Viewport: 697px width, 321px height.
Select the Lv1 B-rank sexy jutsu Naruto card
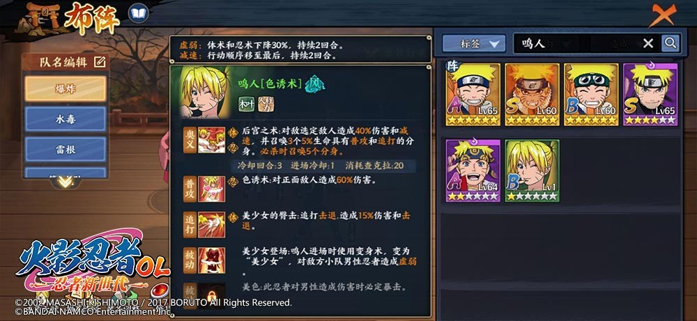[x=532, y=171]
